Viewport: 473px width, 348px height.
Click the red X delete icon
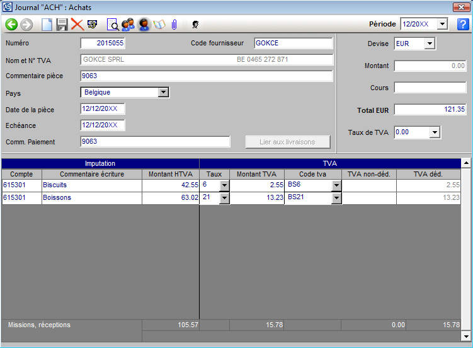(77, 25)
